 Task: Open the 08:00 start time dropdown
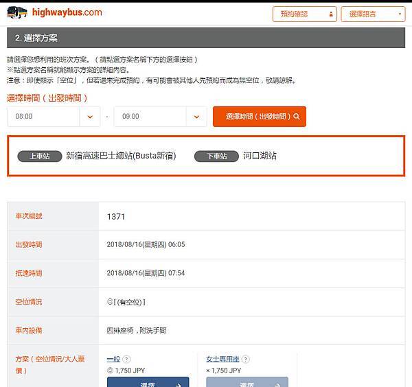point(54,117)
